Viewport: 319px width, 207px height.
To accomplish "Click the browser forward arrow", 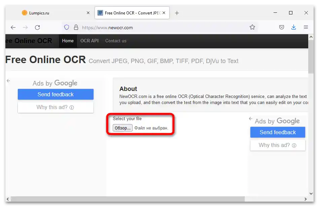I will (25, 28).
